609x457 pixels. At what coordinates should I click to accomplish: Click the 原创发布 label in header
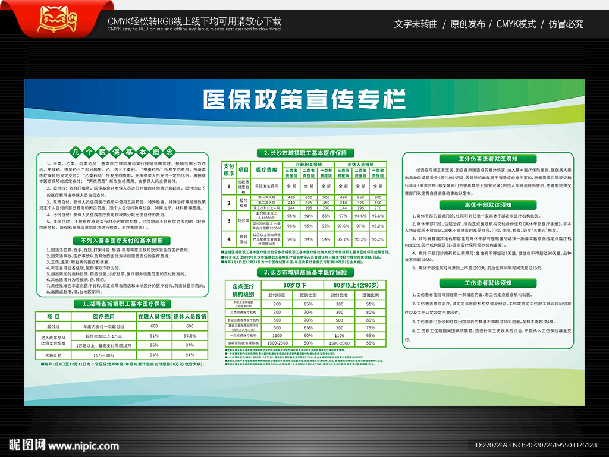[x=467, y=24]
